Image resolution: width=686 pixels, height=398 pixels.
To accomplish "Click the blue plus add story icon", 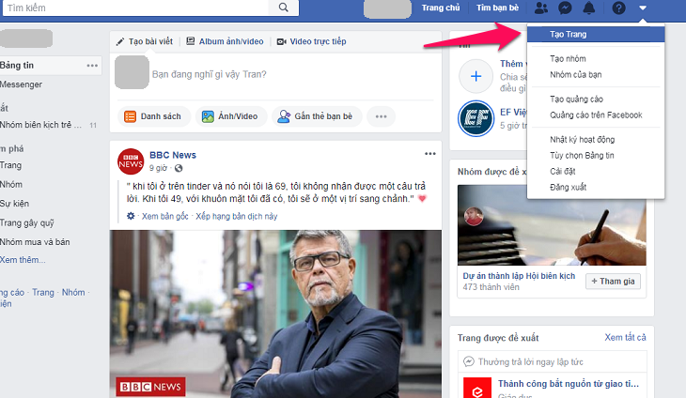I will (476, 75).
